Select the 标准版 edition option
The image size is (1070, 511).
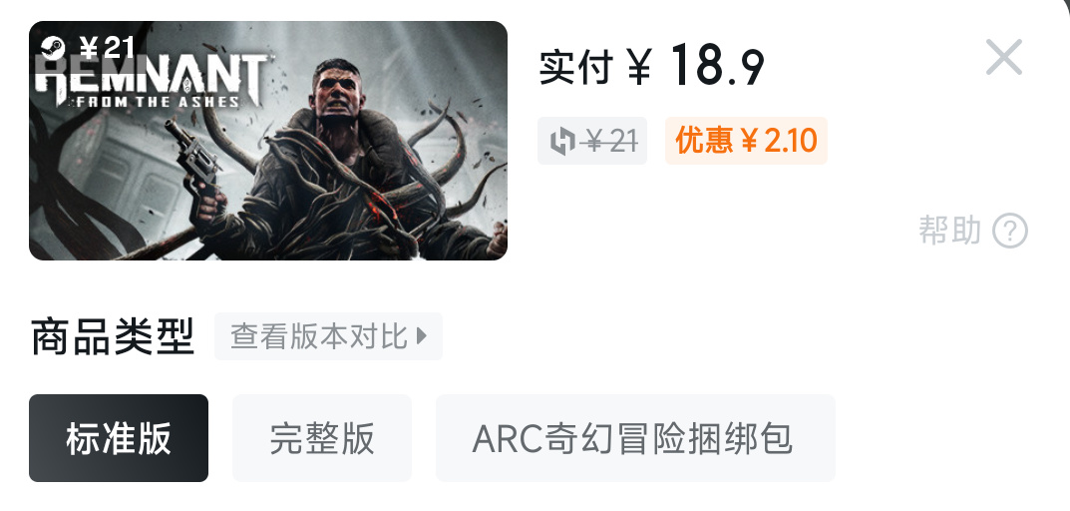click(119, 438)
